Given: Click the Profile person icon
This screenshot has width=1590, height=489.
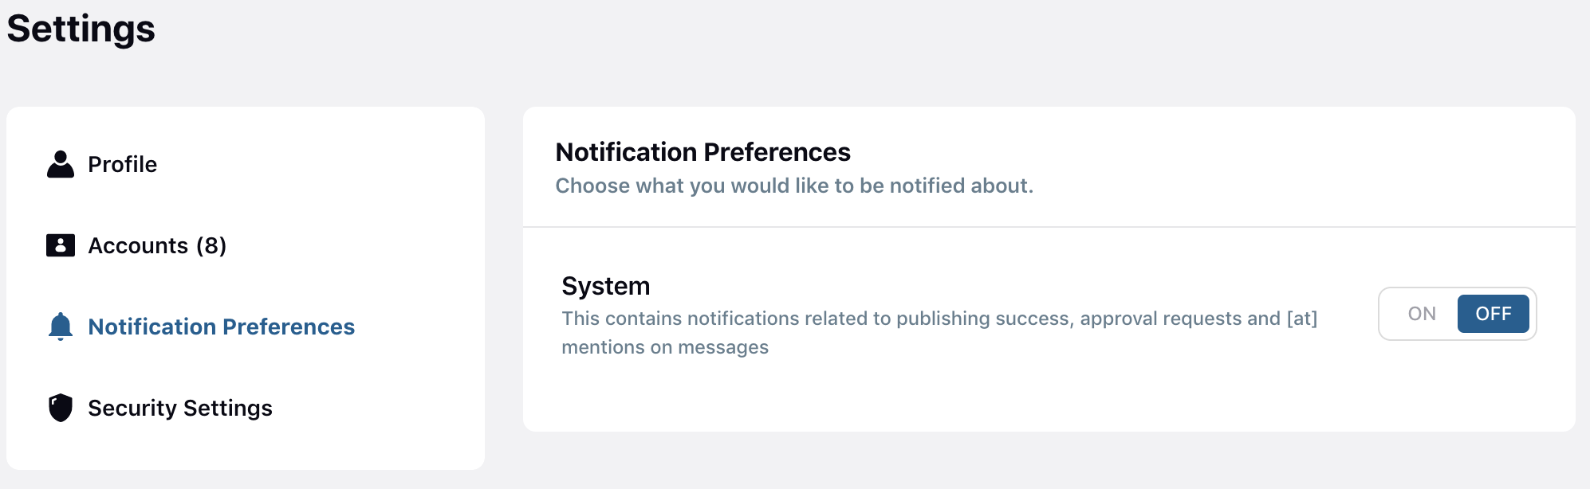Looking at the screenshot, I should click(61, 164).
